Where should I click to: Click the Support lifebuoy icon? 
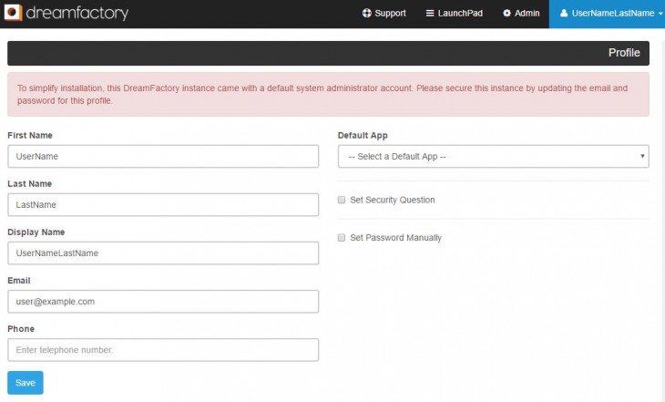(366, 14)
